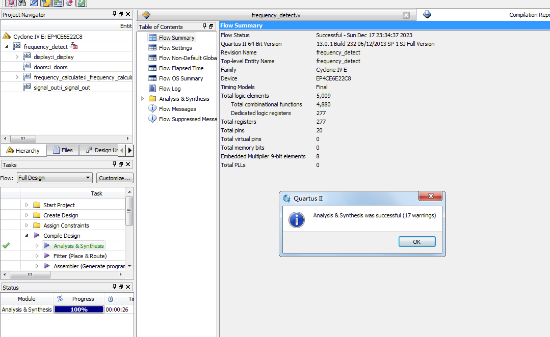
Task: Click the doors:i_doors entity icon
Action: point(27,67)
